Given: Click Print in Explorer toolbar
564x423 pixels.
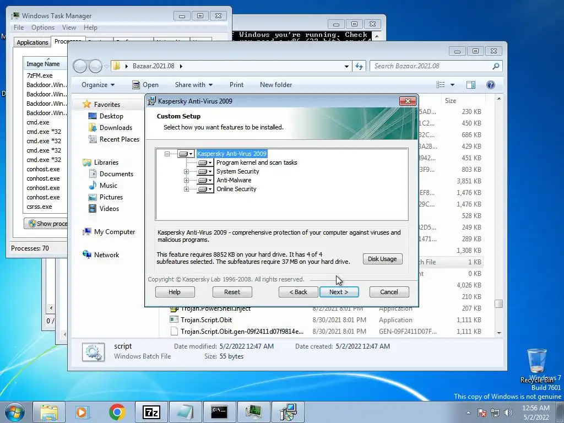Looking at the screenshot, I should tap(236, 85).
